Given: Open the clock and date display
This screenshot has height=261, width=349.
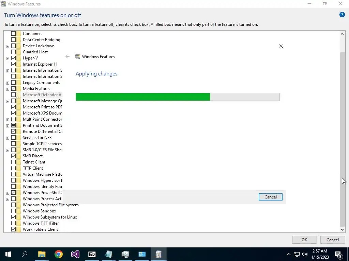Looking at the screenshot, I should 320,254.
